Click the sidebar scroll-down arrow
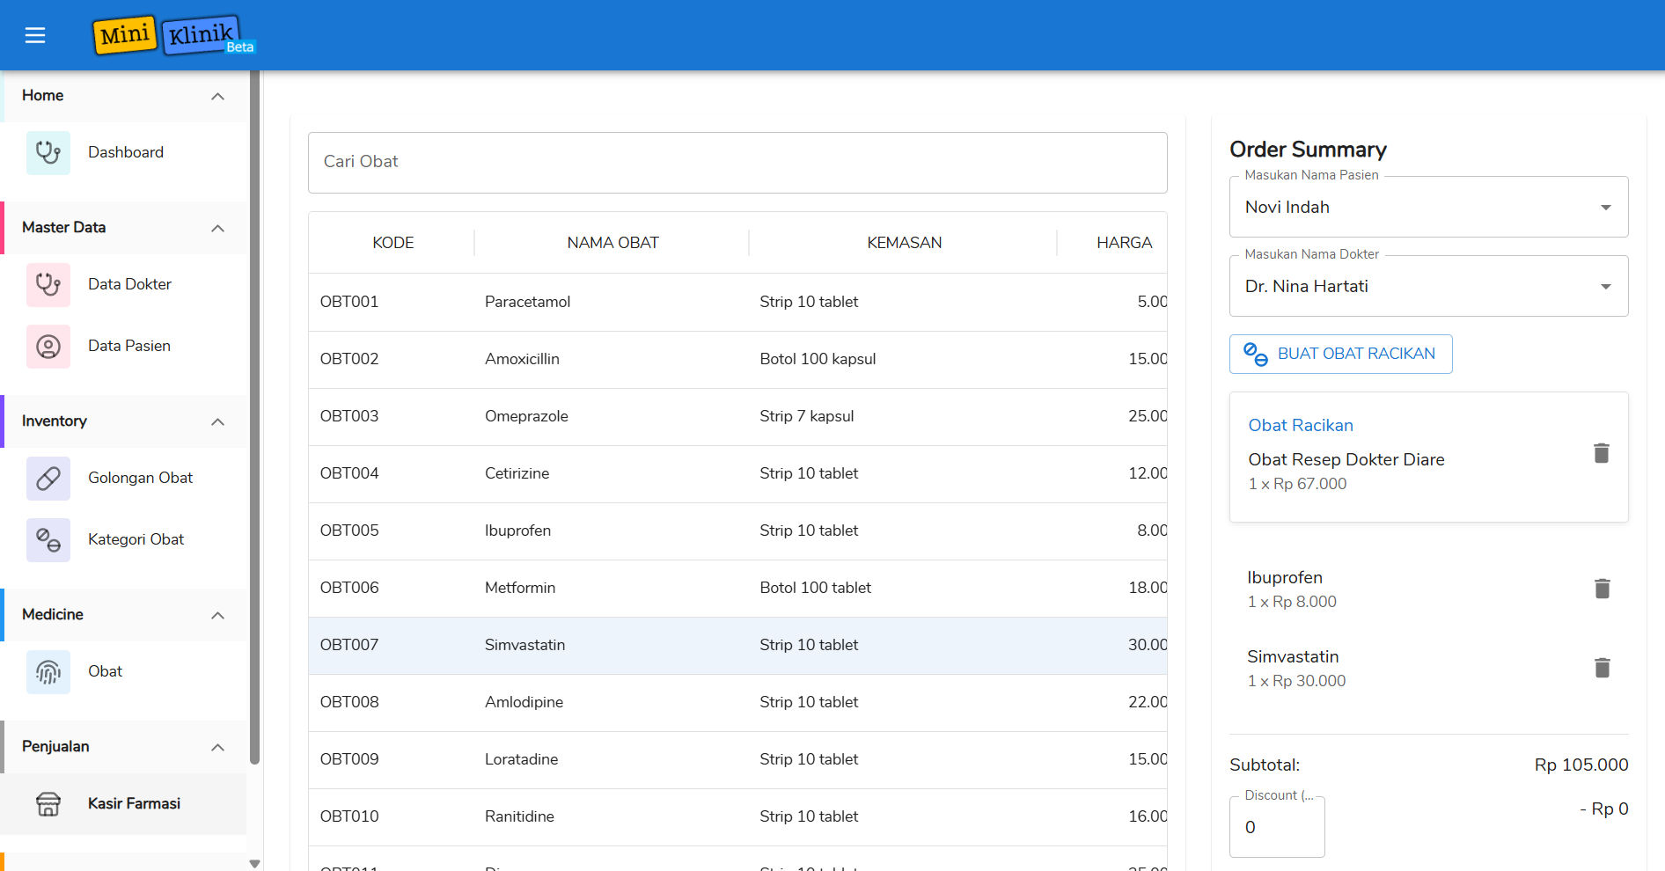 point(255,864)
